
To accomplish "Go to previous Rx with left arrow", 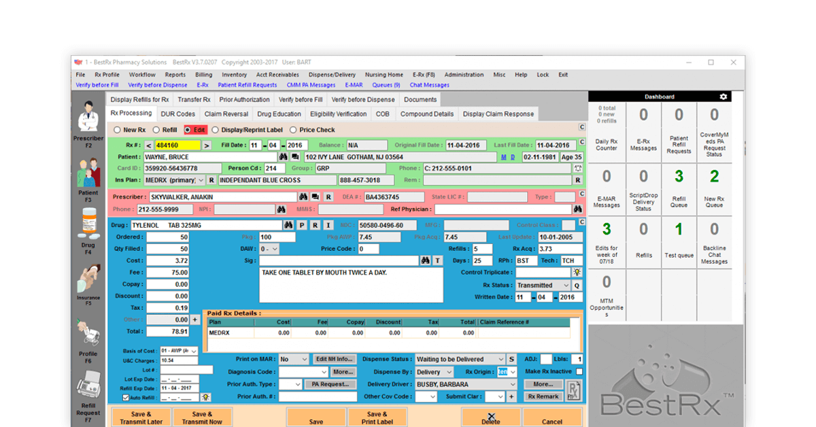I will click(x=149, y=146).
